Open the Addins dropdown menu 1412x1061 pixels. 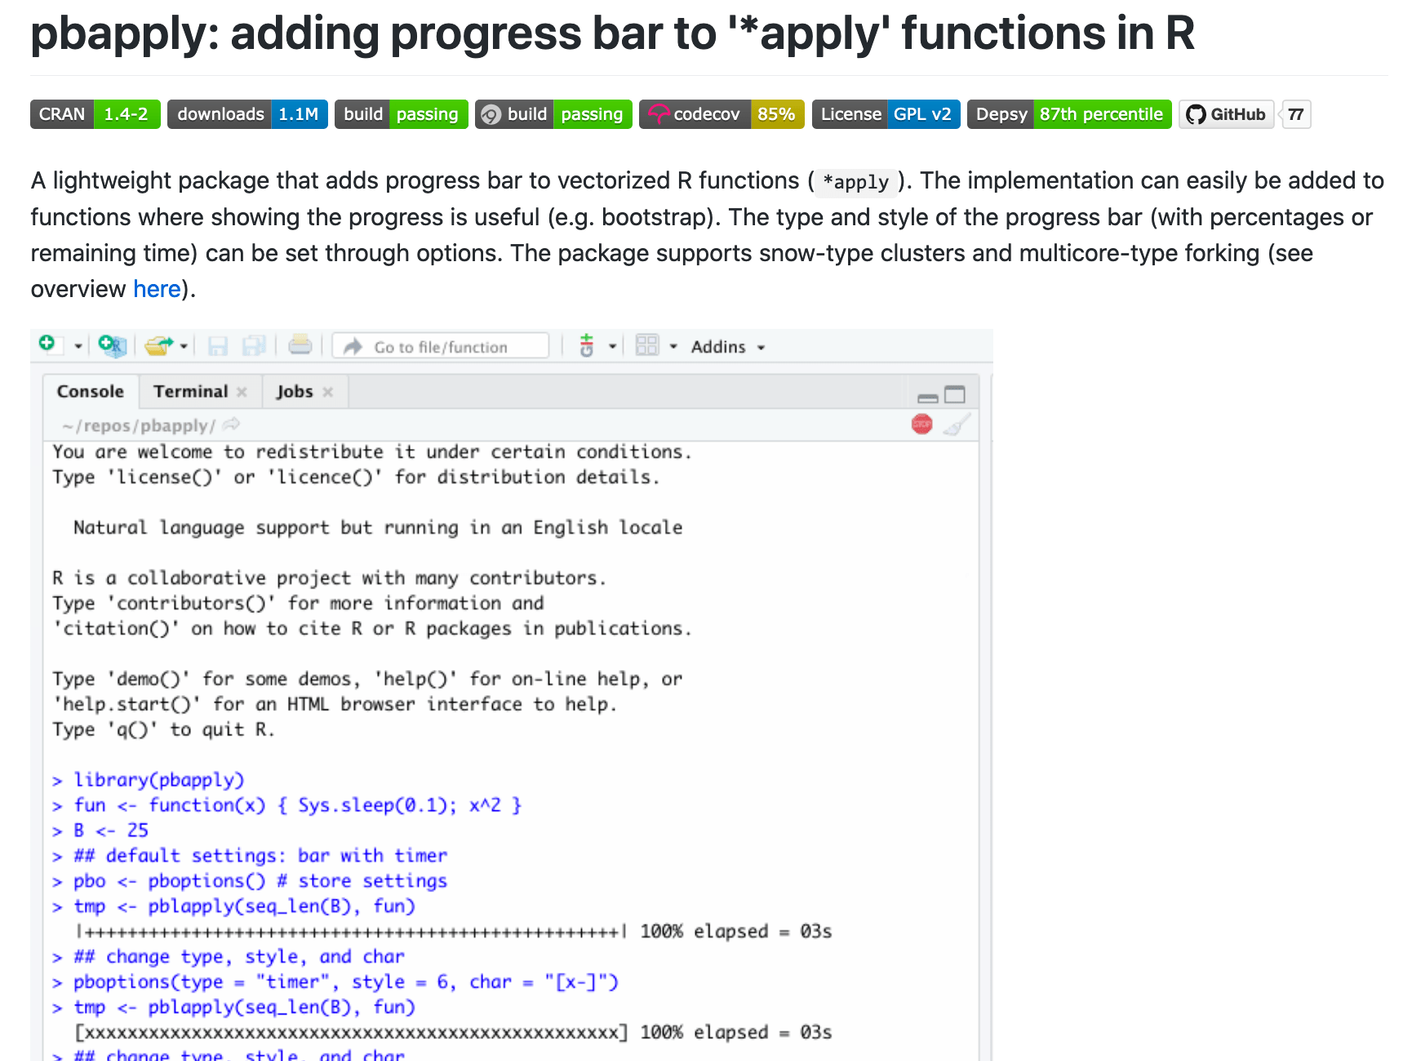coord(726,346)
